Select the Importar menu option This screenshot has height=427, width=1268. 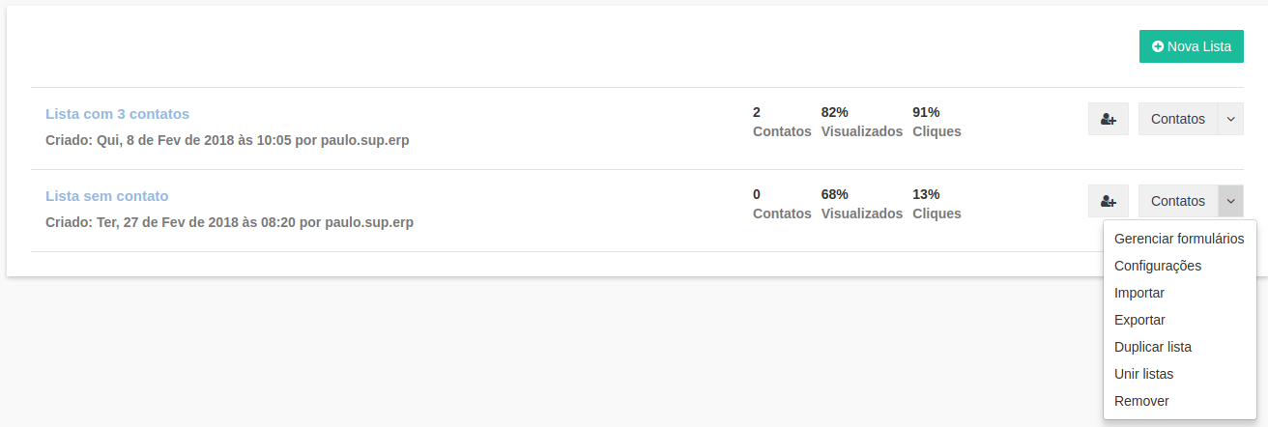pyautogui.click(x=1138, y=293)
